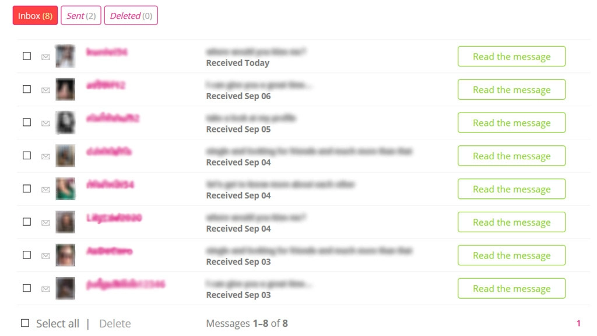Open the Deleted tab

pos(131,16)
